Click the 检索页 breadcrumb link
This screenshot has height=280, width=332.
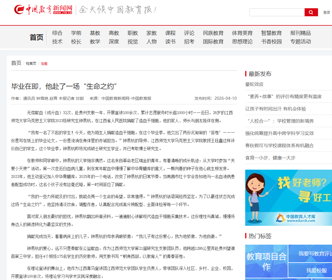tap(31, 64)
